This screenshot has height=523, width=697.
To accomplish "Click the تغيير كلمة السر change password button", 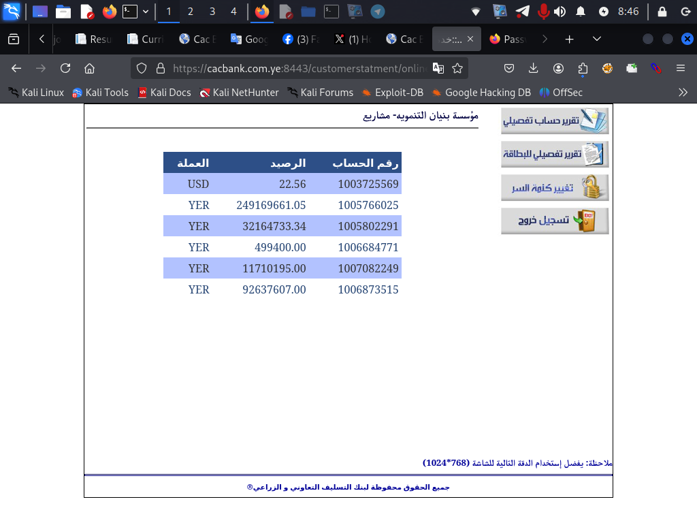I will pyautogui.click(x=555, y=188).
